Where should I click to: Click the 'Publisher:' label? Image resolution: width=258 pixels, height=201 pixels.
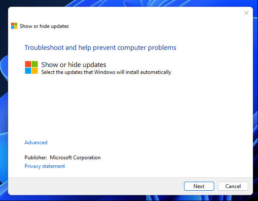pyautogui.click(x=36, y=158)
